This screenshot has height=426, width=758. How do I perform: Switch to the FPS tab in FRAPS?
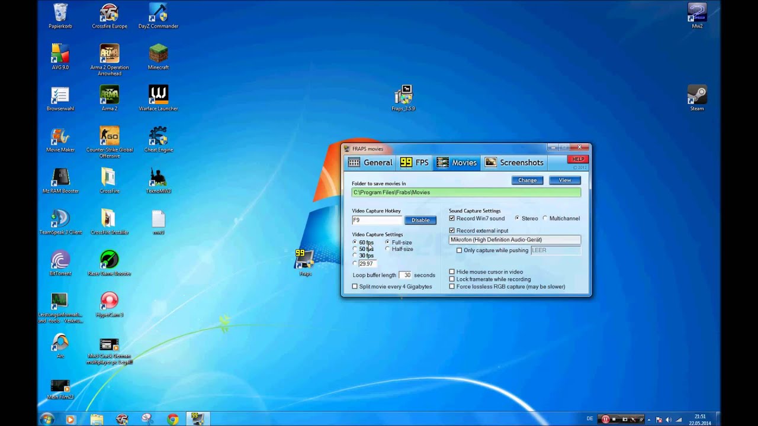(x=415, y=163)
